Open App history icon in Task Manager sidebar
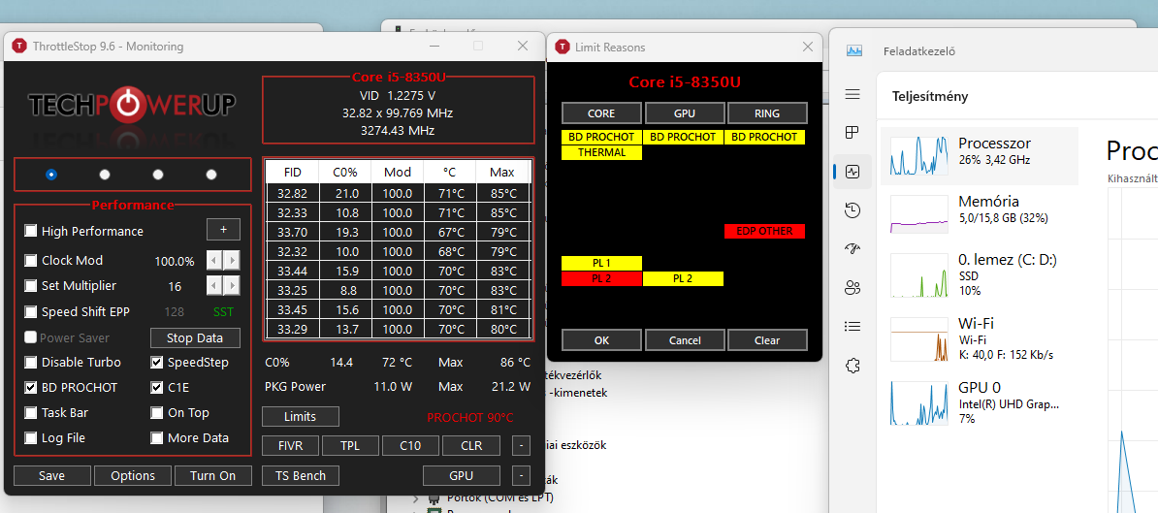Screen dimensions: 1158x513 (x=852, y=210)
